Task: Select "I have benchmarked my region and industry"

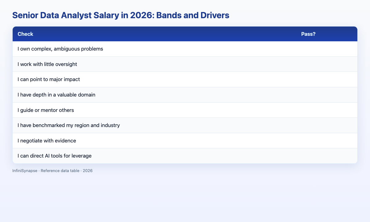Action: tap(185, 125)
